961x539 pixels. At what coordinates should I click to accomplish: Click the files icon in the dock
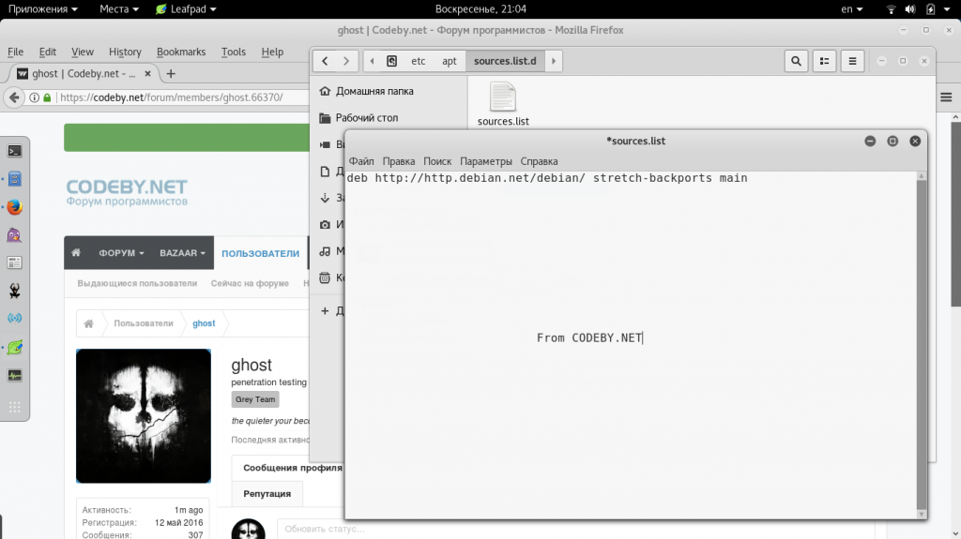15,179
